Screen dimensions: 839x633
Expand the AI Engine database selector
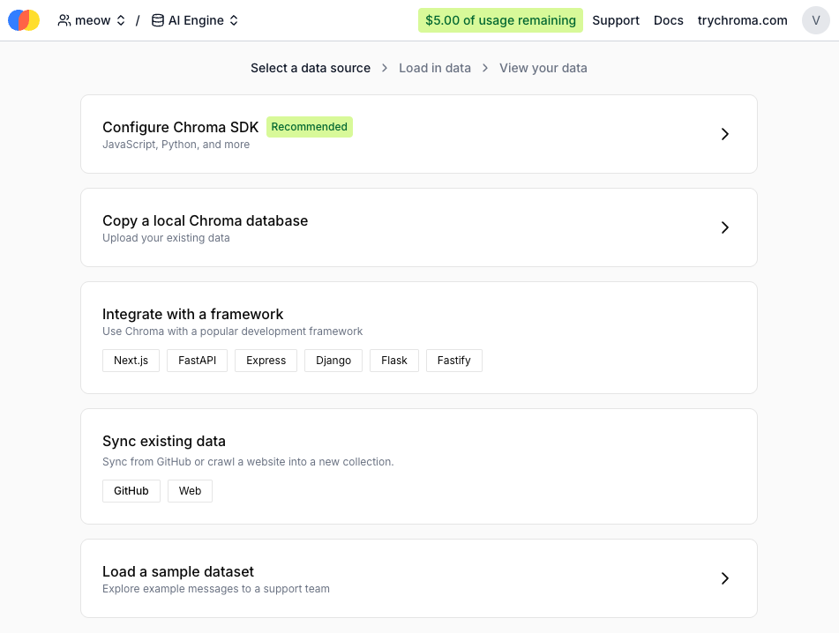tap(195, 20)
